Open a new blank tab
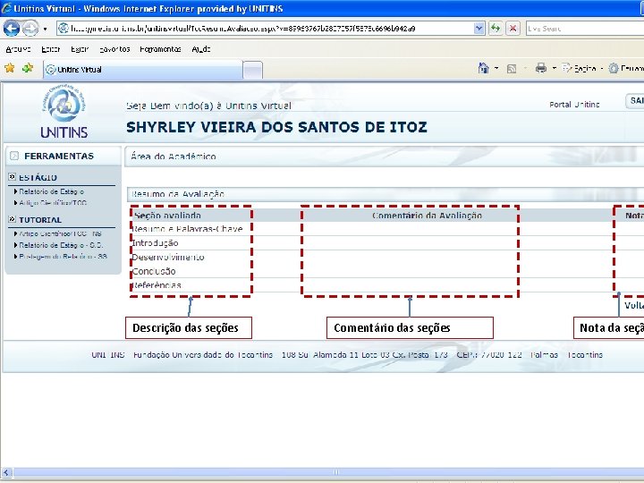Screen dimensions: 644x483 click(252, 70)
